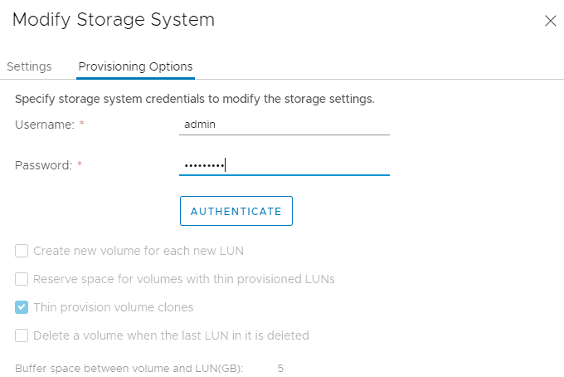Screen dimensions: 564x377
Task: Click the 'Reserve space for volumes with thin provisioned LUNs' text
Action: coord(183,279)
